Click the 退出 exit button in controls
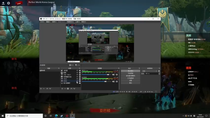The height and width of the screenshot is (118, 210). (x=130, y=83)
